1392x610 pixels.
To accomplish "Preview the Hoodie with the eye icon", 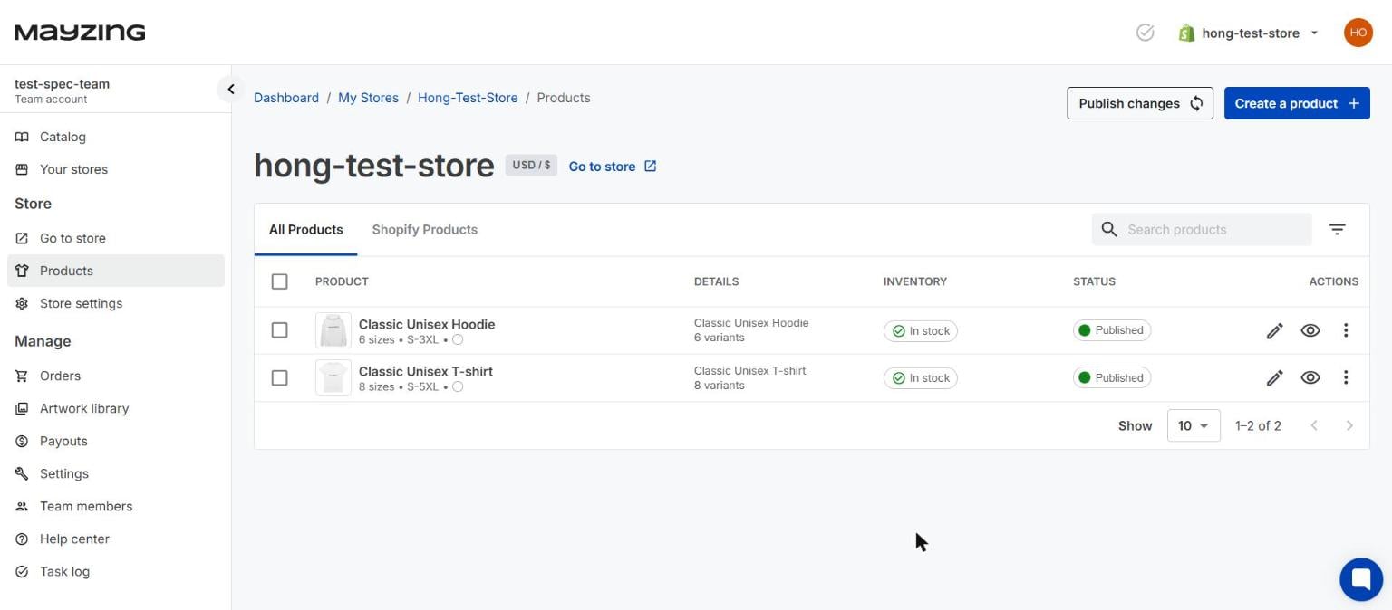I will point(1310,330).
